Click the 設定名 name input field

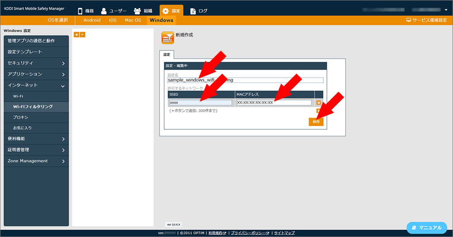coord(245,80)
